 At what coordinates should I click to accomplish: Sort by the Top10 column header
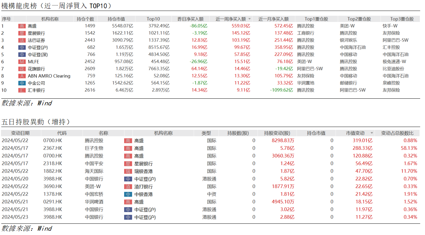point(153,19)
